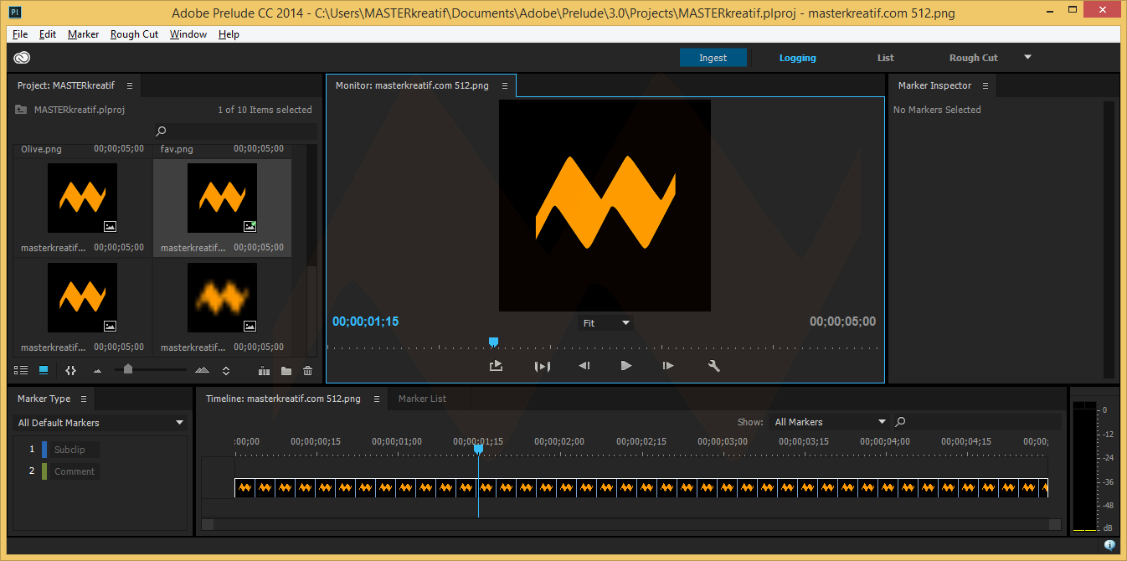Screen dimensions: 1127x561
Task: Click the search icon in Timeline panel
Action: [901, 422]
